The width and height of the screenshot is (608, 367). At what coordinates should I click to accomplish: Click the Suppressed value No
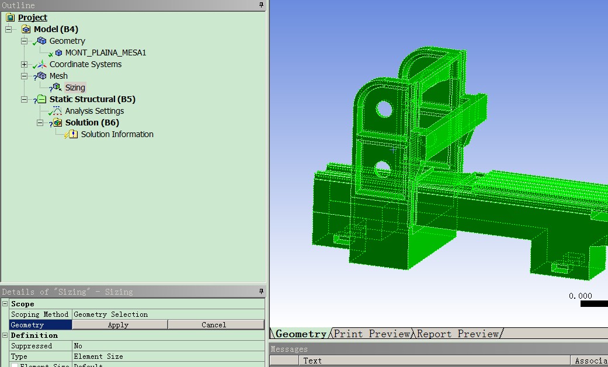168,345
